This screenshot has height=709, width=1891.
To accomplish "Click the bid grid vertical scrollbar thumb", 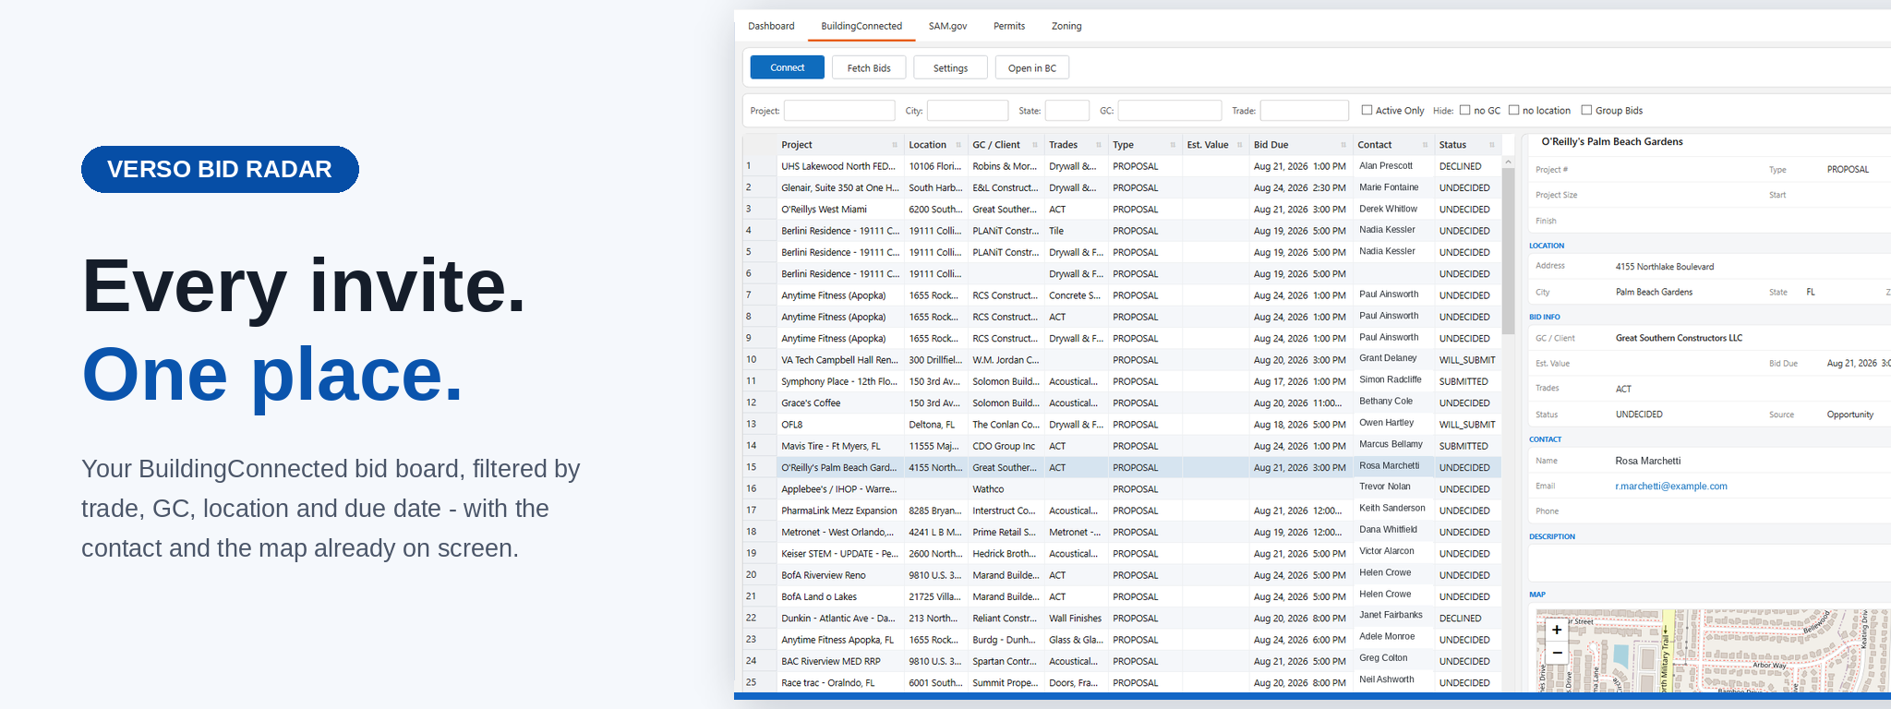I will coord(1509,251).
